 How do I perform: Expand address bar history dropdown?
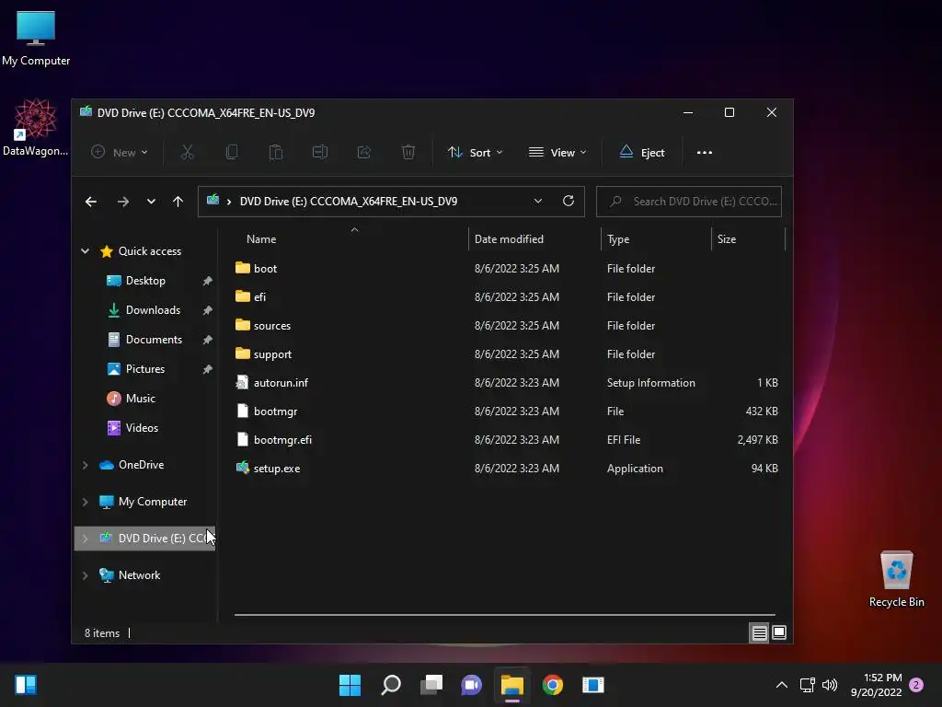click(537, 201)
